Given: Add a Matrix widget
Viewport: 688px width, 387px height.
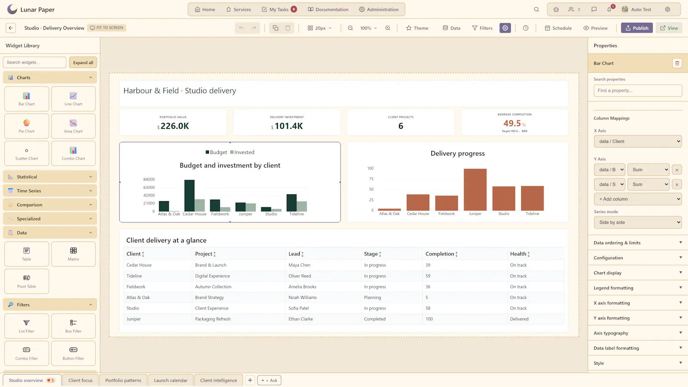Looking at the screenshot, I should [74, 254].
